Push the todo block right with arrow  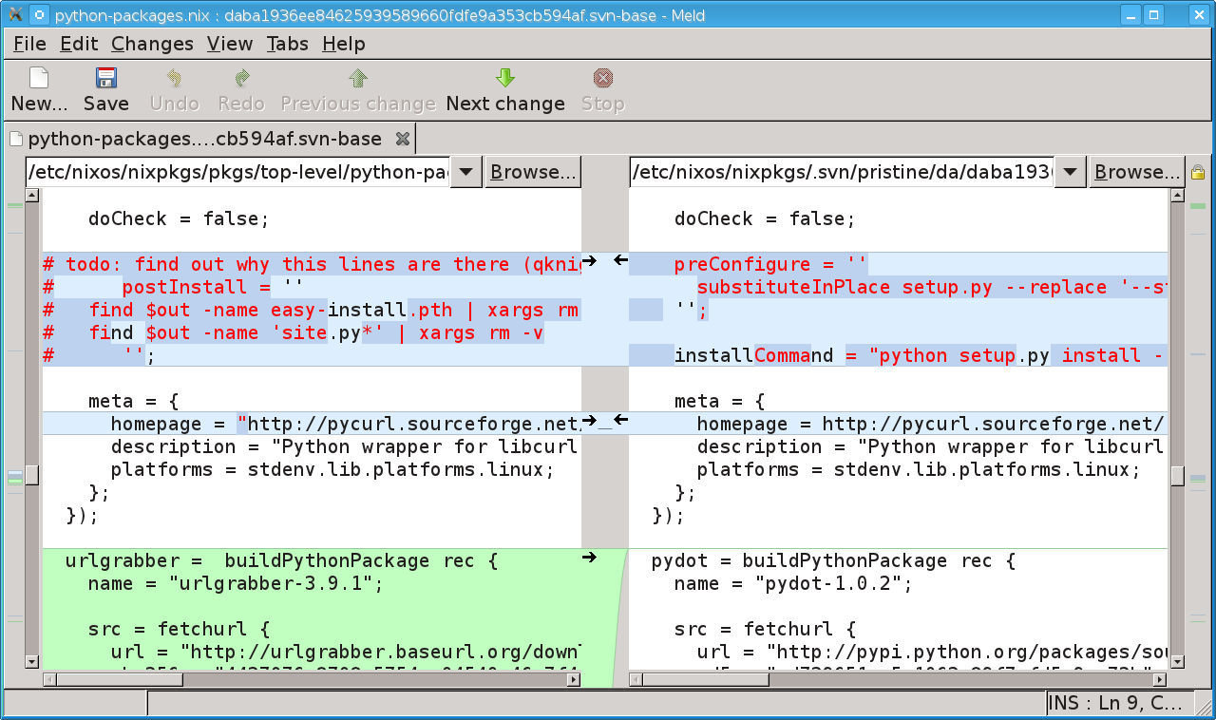tap(589, 260)
